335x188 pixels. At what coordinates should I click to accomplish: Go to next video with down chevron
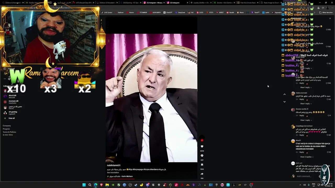(x=284, y=102)
